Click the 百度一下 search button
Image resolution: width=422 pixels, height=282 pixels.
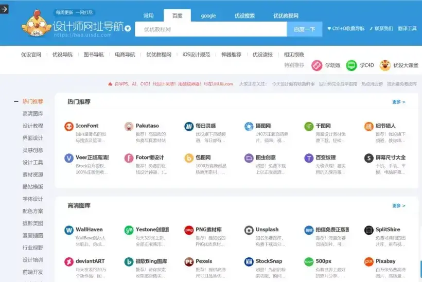click(304, 29)
